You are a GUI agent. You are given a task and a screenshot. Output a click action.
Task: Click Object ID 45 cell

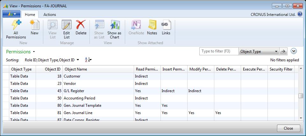pyautogui.click(x=49, y=91)
